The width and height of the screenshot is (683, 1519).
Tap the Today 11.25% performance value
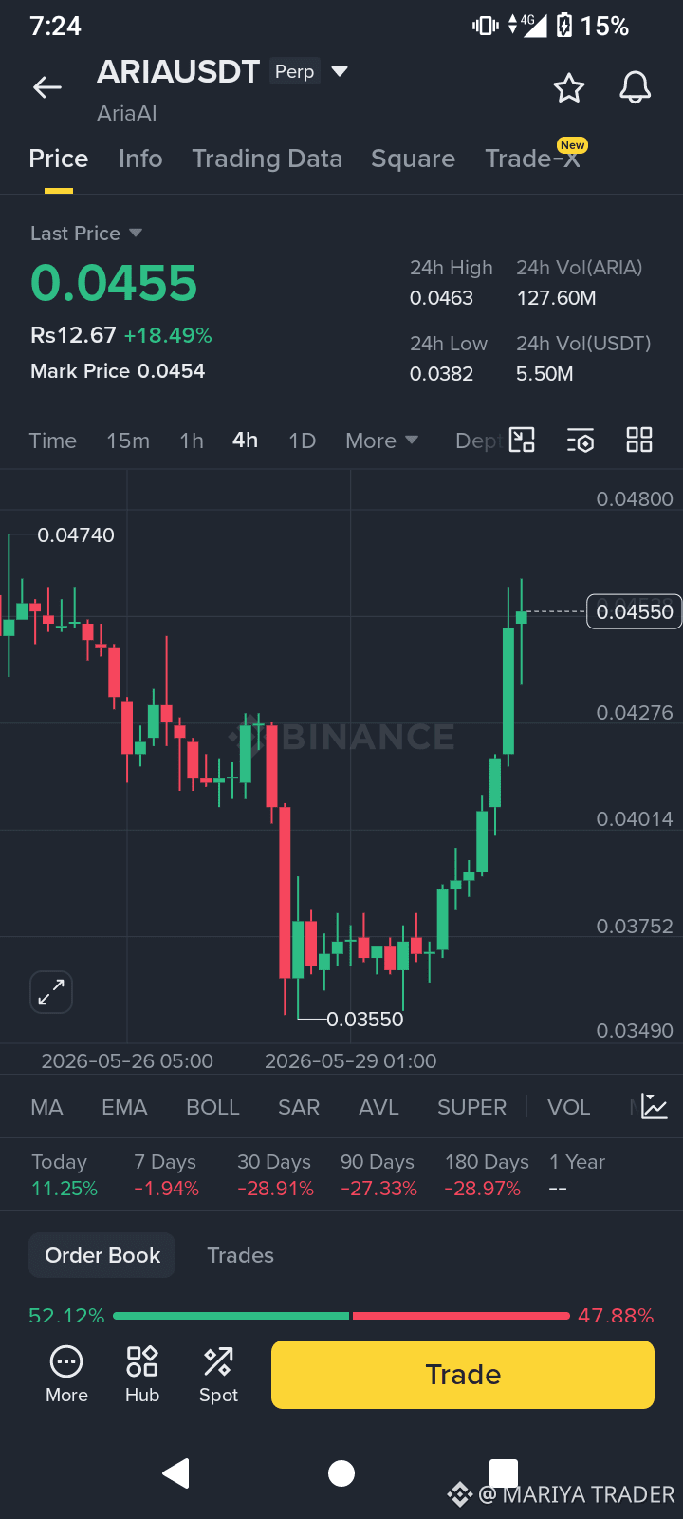65,1189
